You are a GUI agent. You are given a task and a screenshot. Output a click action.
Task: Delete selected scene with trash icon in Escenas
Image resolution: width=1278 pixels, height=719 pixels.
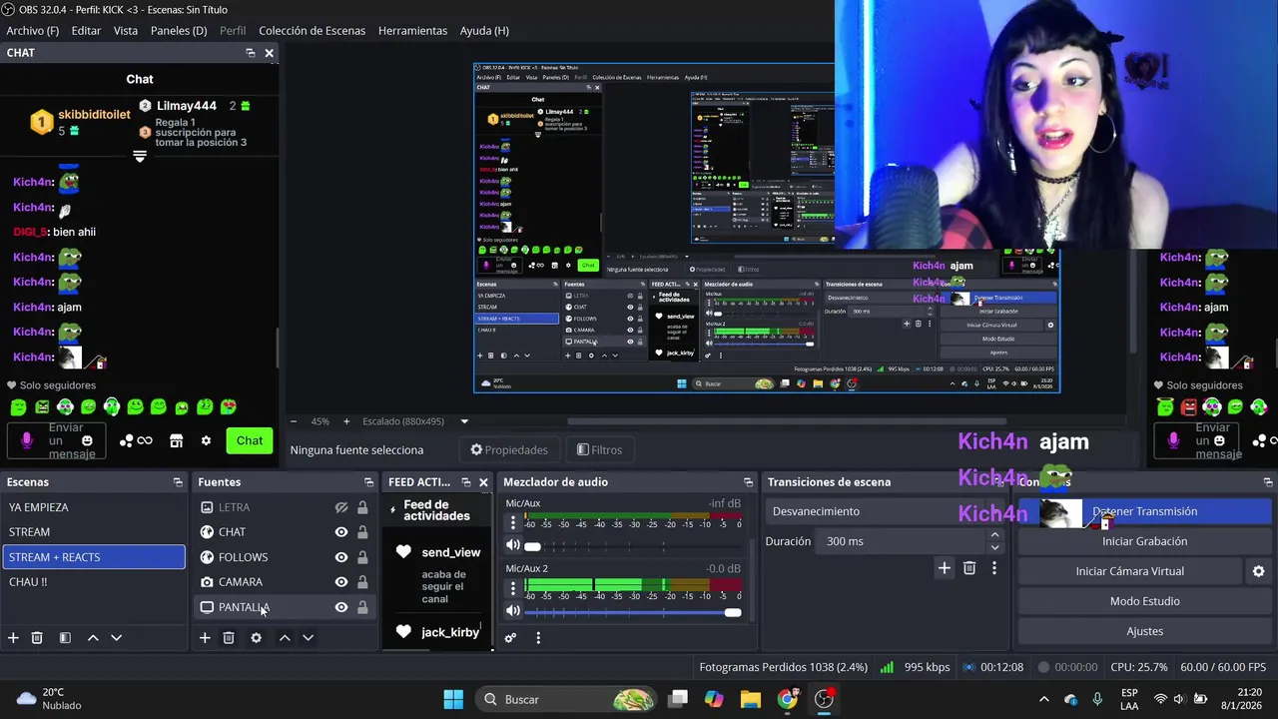pos(37,637)
